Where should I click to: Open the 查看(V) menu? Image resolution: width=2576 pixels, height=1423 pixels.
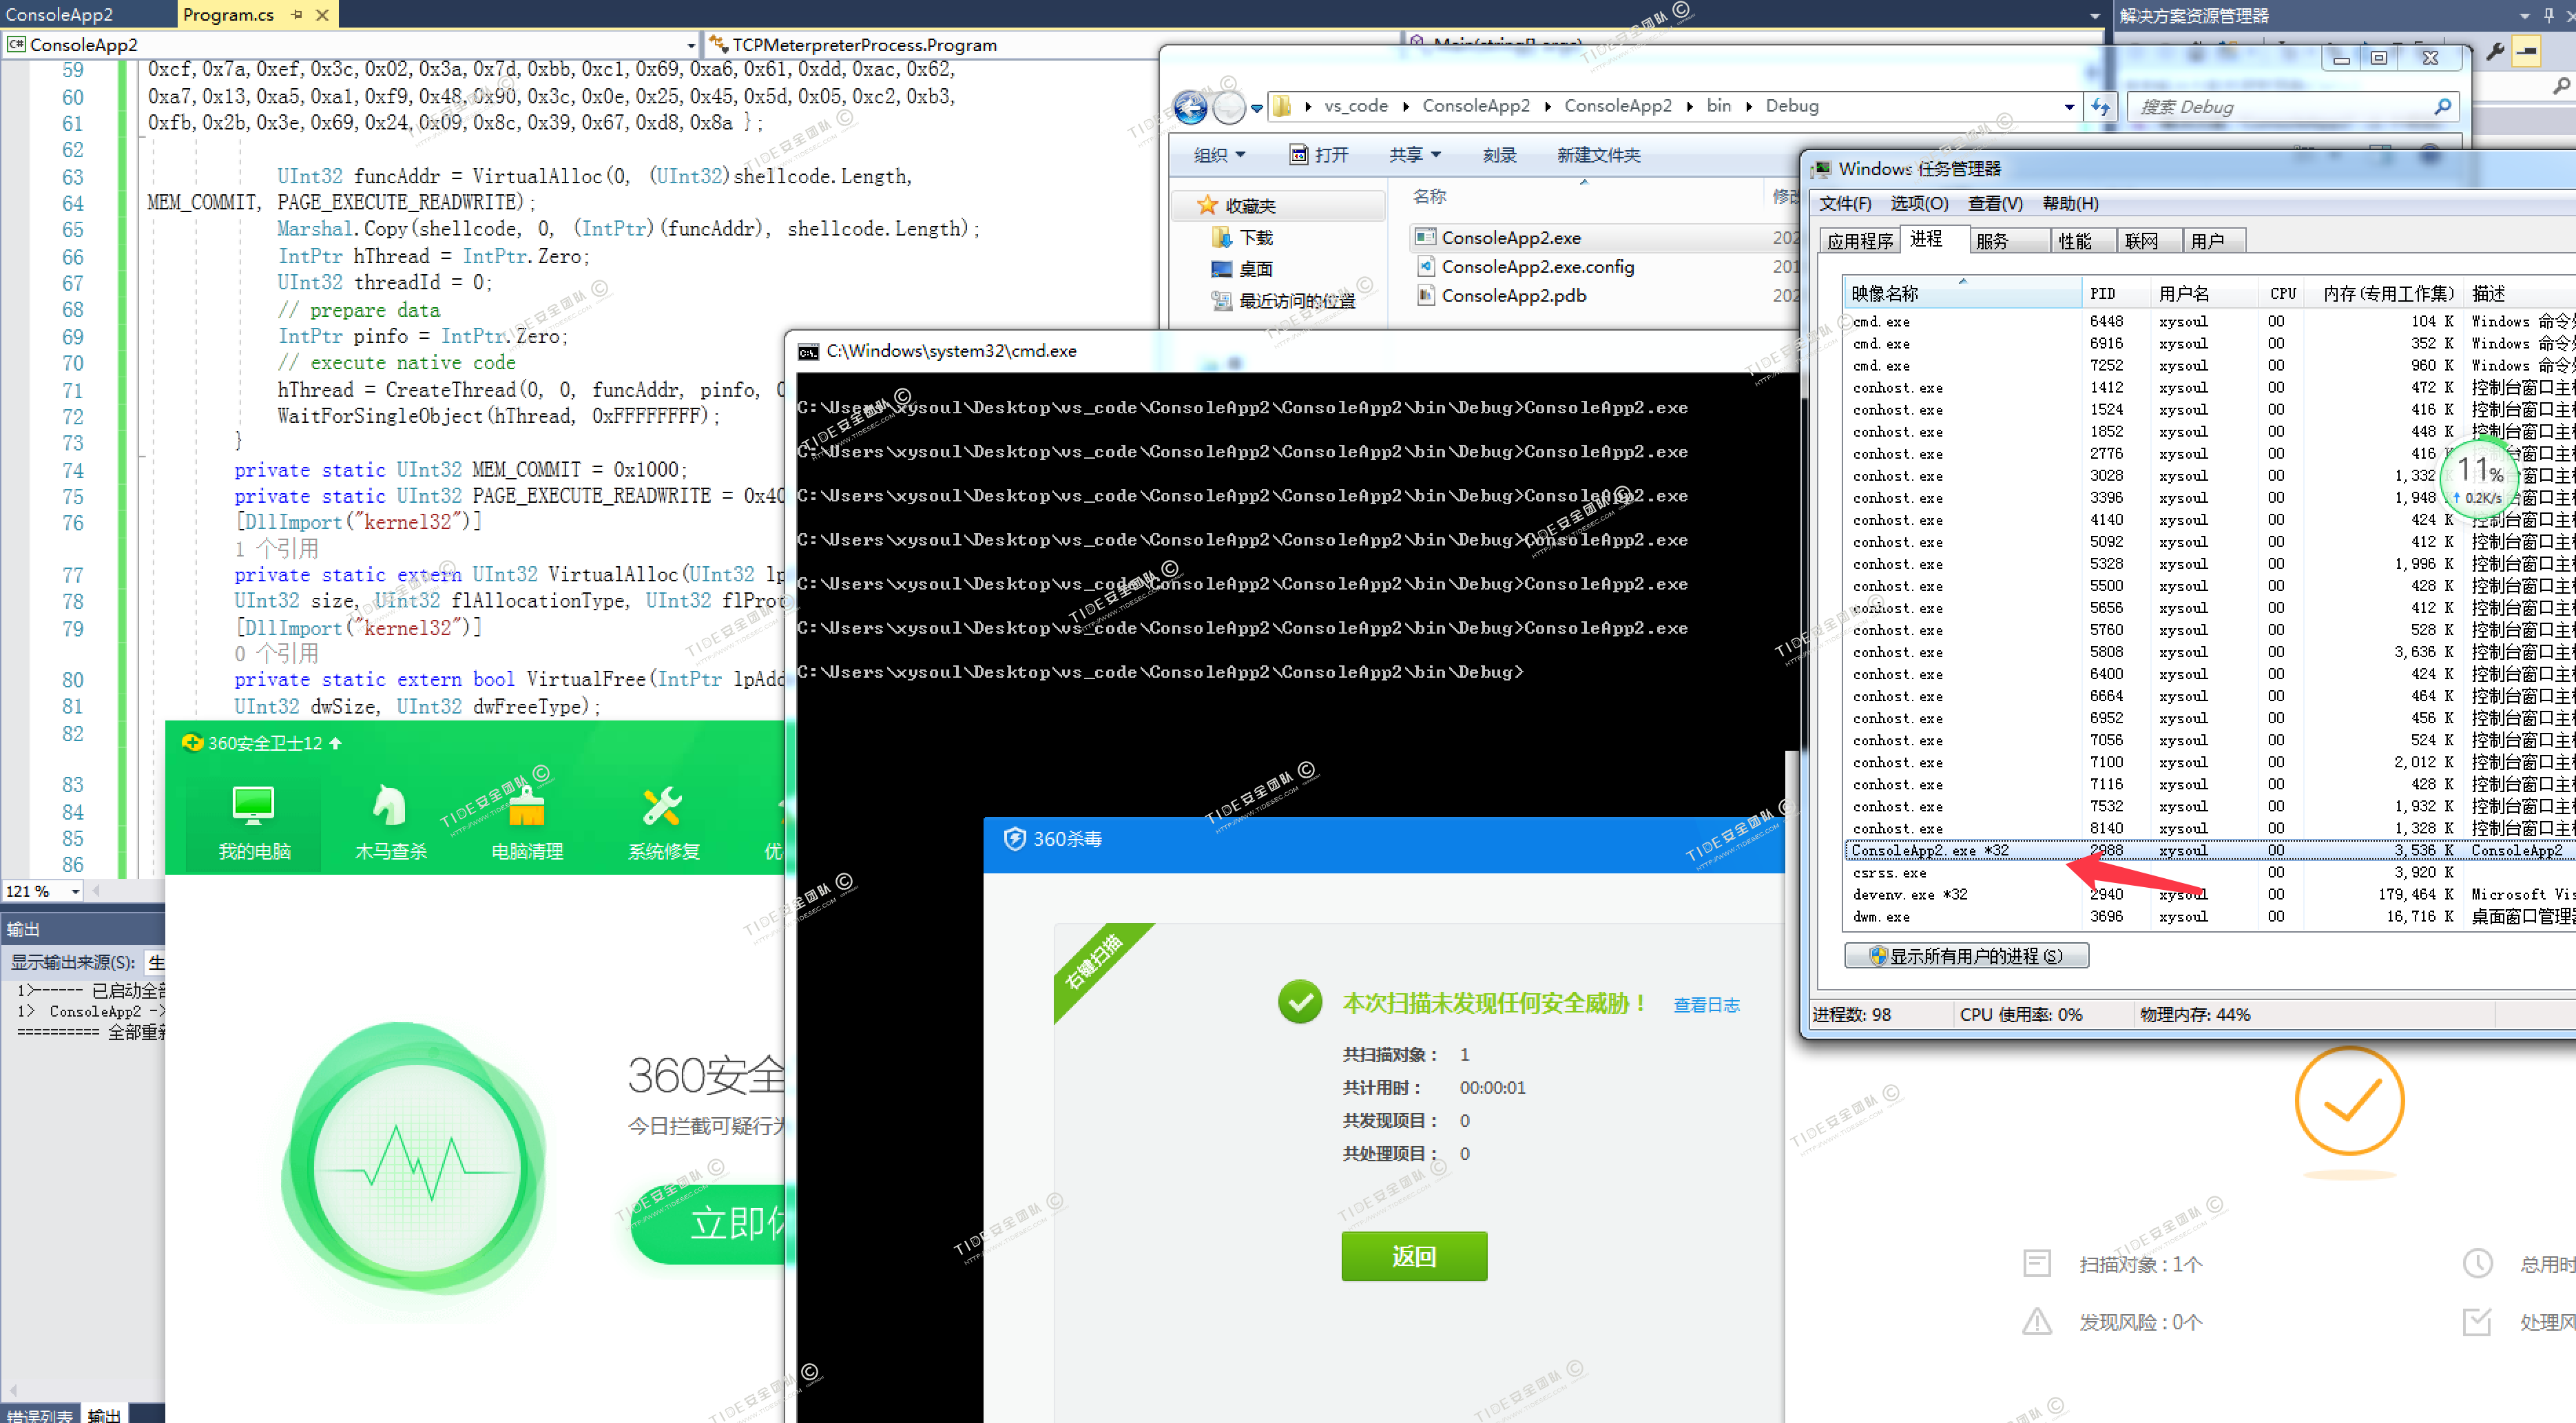(1994, 204)
